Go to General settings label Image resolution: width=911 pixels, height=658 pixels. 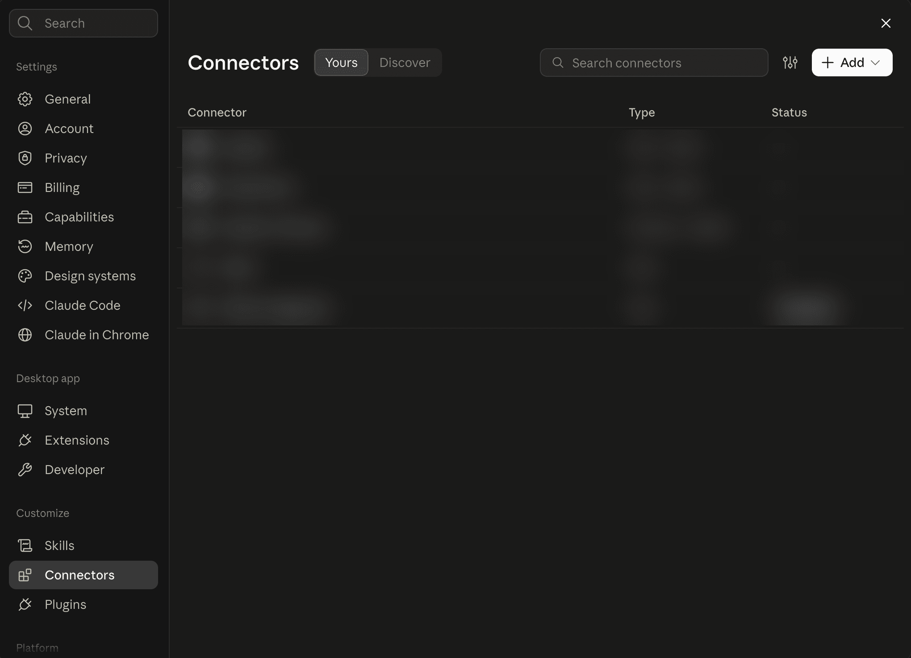[x=68, y=99]
